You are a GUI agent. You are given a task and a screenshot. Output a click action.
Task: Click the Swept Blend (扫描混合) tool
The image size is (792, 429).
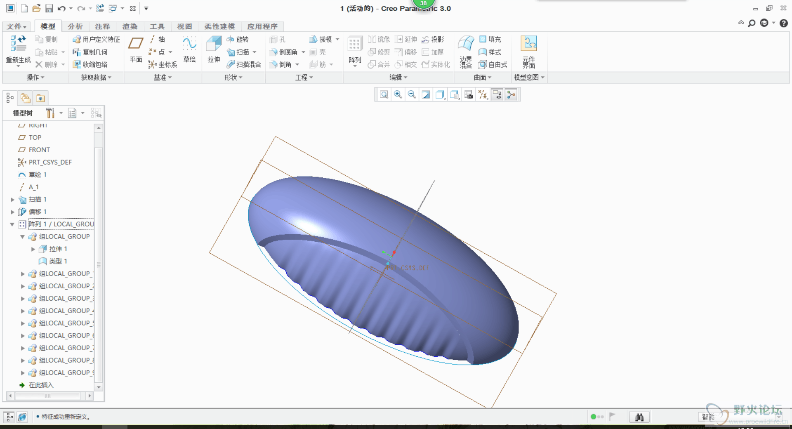(244, 64)
